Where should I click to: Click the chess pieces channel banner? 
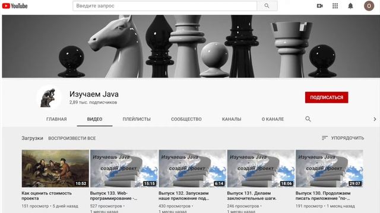[191, 46]
